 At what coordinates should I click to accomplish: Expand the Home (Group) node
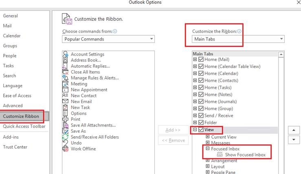click(195, 108)
